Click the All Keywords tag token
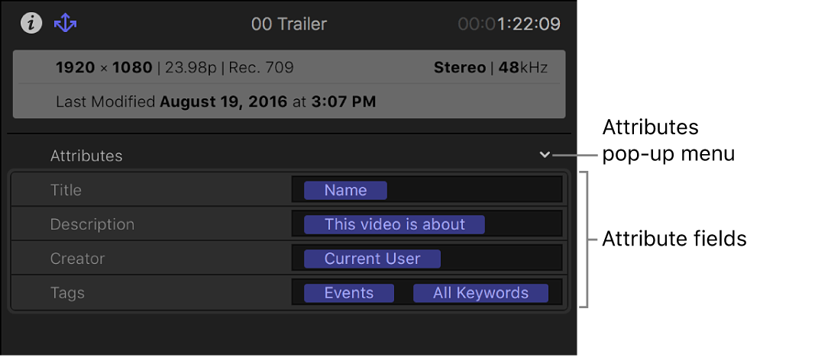The width and height of the screenshot is (831, 357). (x=480, y=293)
